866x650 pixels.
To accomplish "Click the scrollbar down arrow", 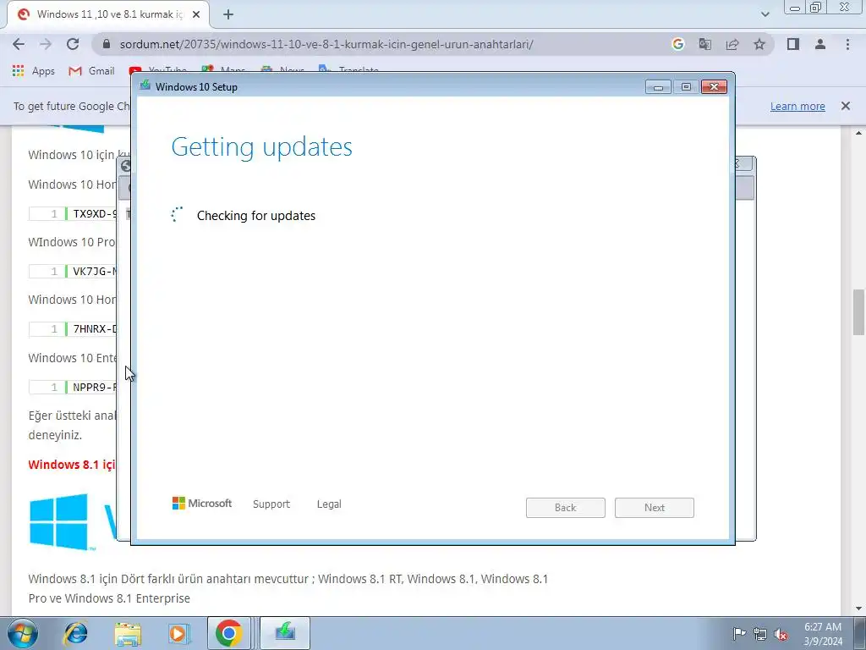I will coord(858,609).
